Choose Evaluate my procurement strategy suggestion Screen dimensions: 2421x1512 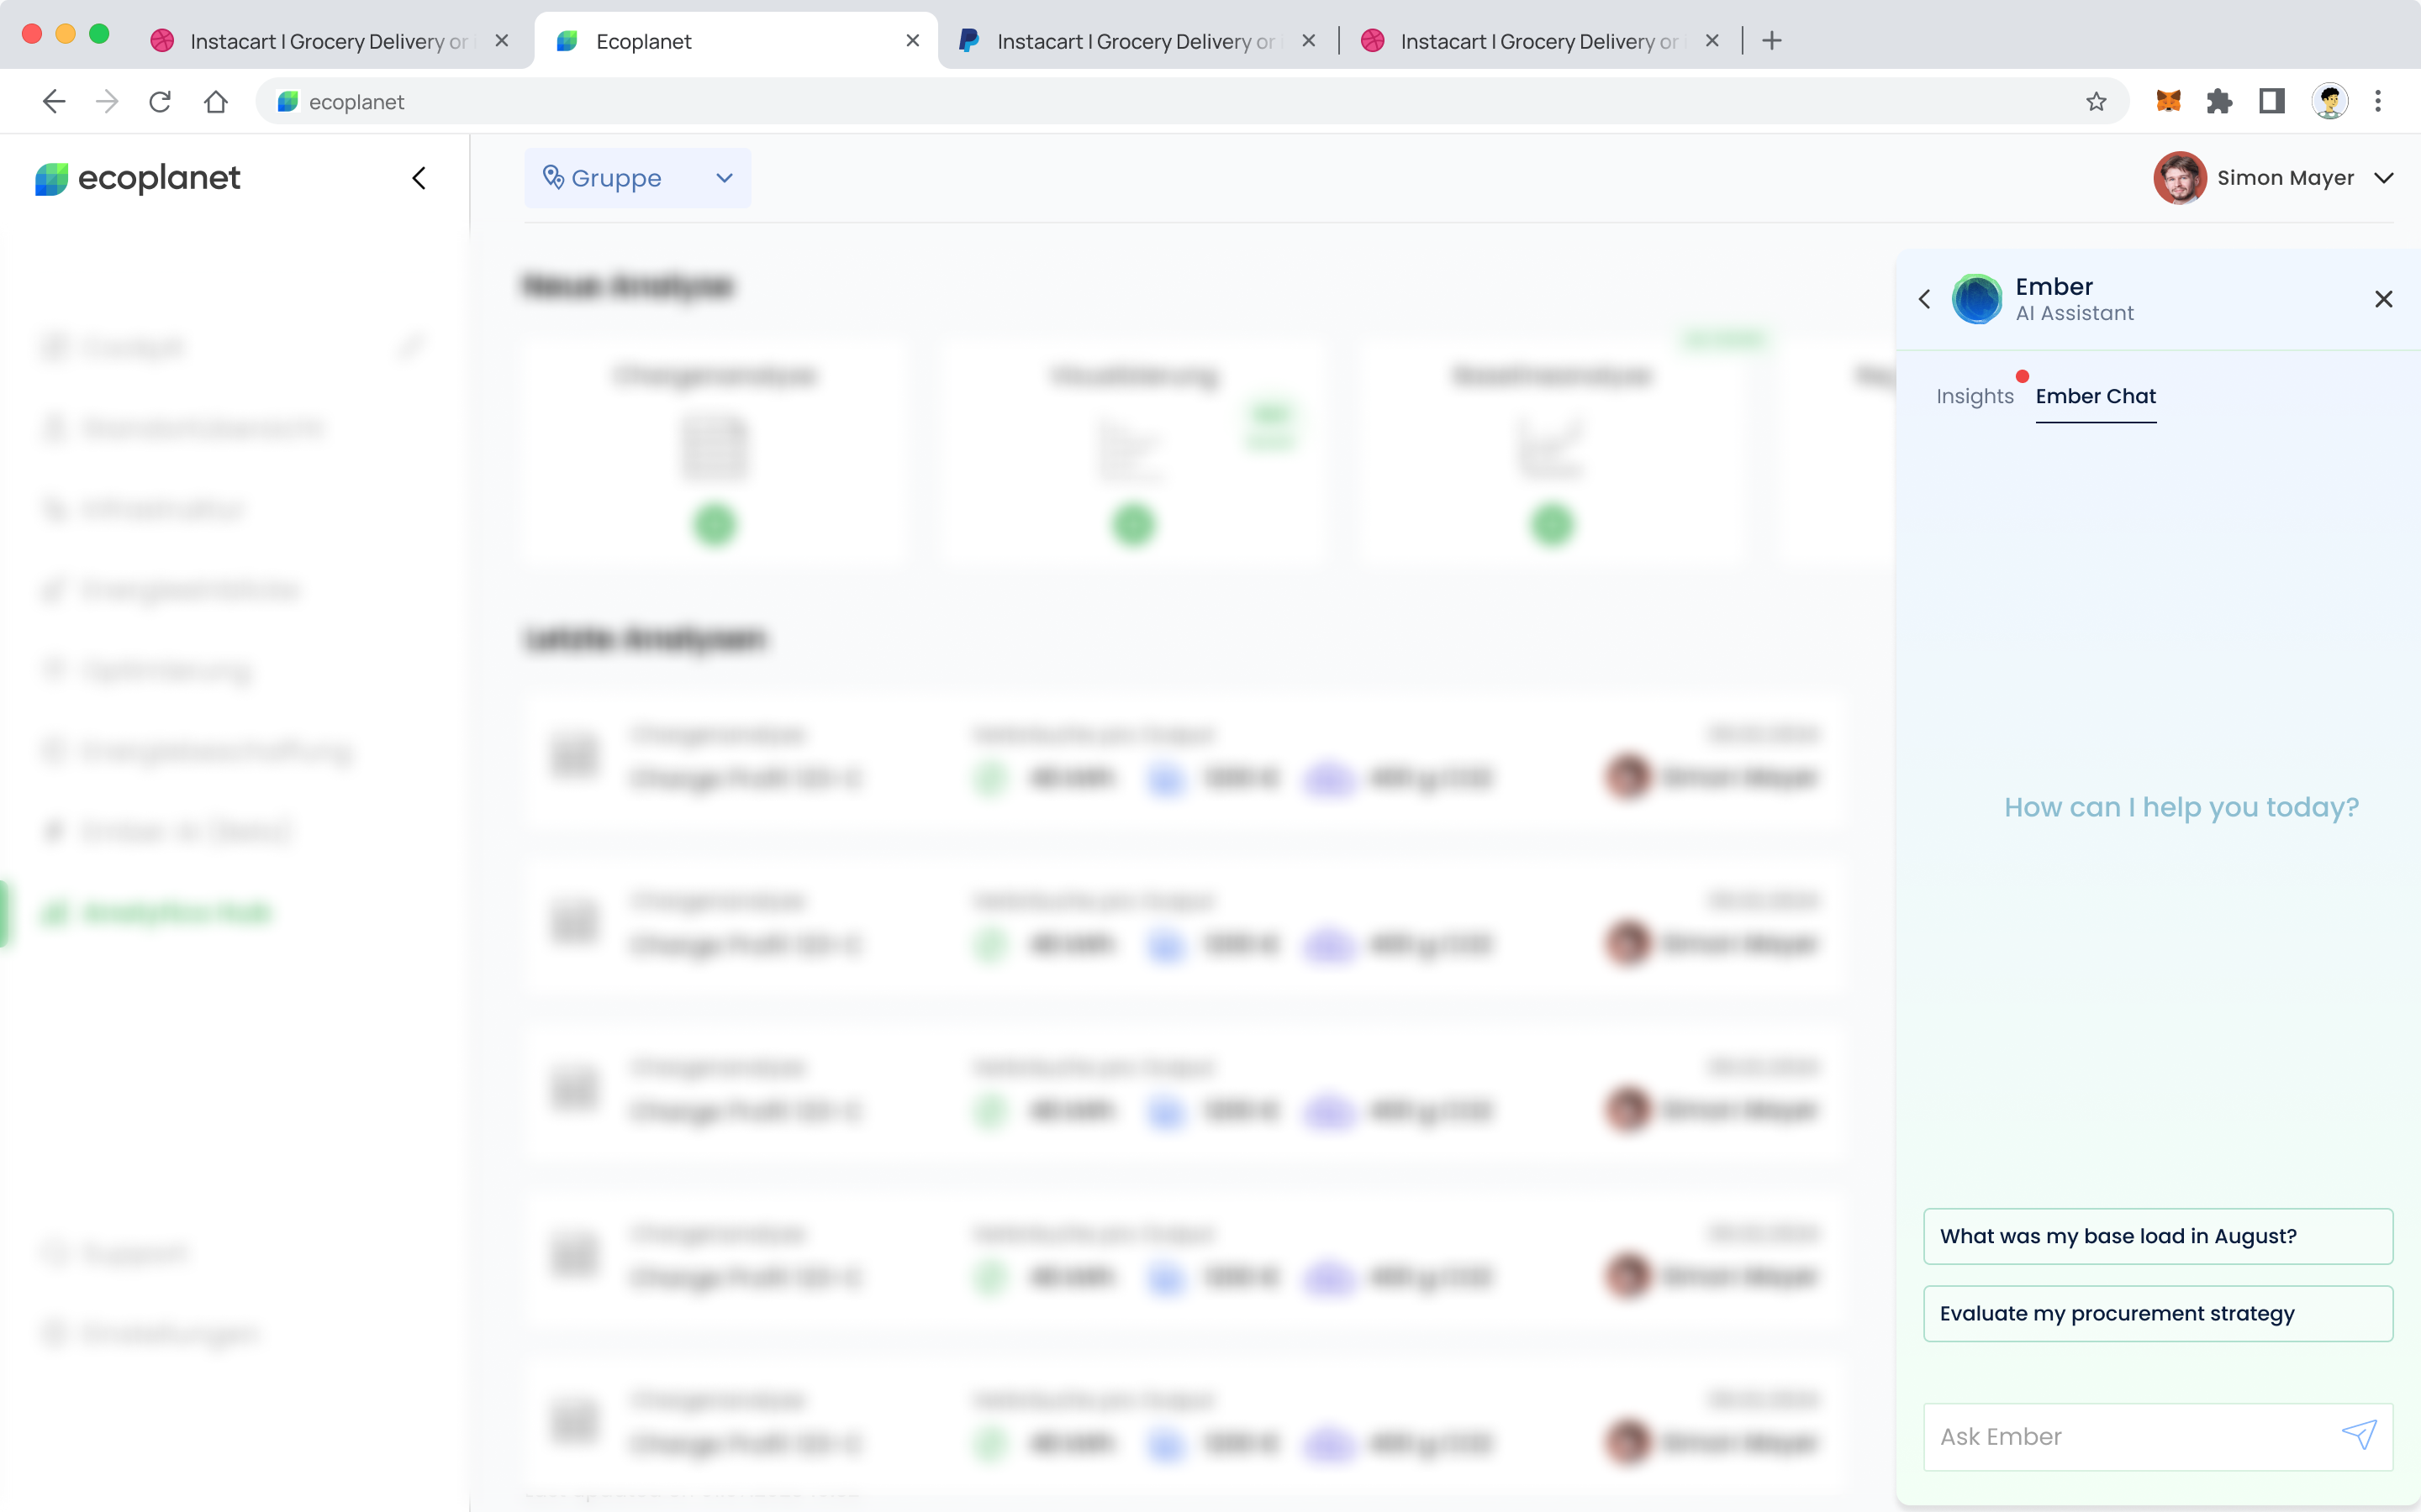point(2158,1313)
